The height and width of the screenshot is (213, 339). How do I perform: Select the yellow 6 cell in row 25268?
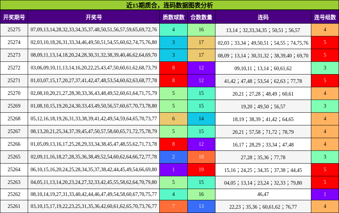pyautogui.click(x=174, y=118)
